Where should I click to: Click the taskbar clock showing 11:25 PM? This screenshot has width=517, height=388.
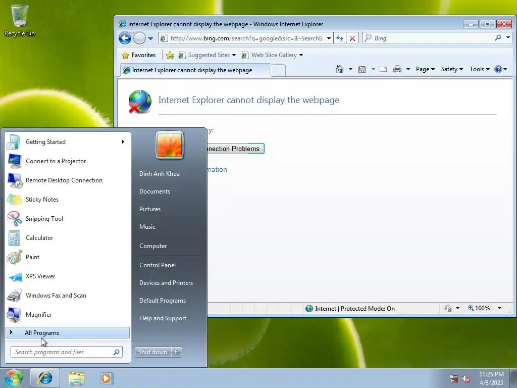491,378
